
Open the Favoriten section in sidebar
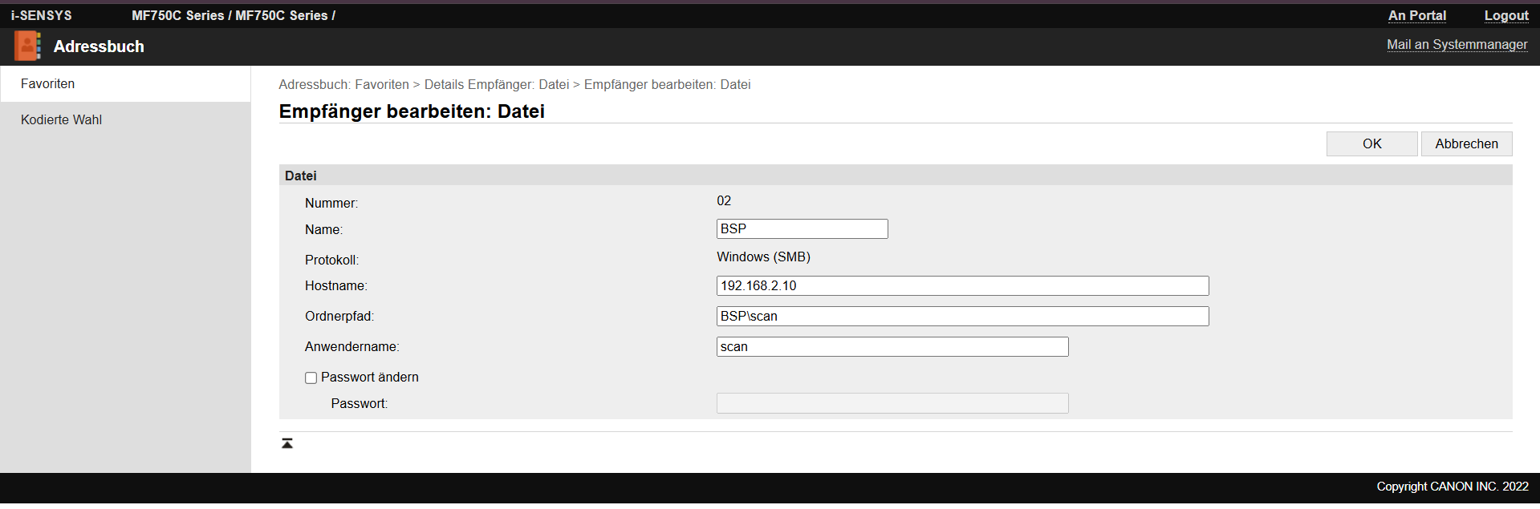pos(48,83)
